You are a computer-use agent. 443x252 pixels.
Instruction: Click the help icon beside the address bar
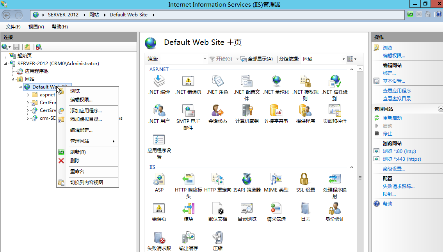tap(439, 14)
